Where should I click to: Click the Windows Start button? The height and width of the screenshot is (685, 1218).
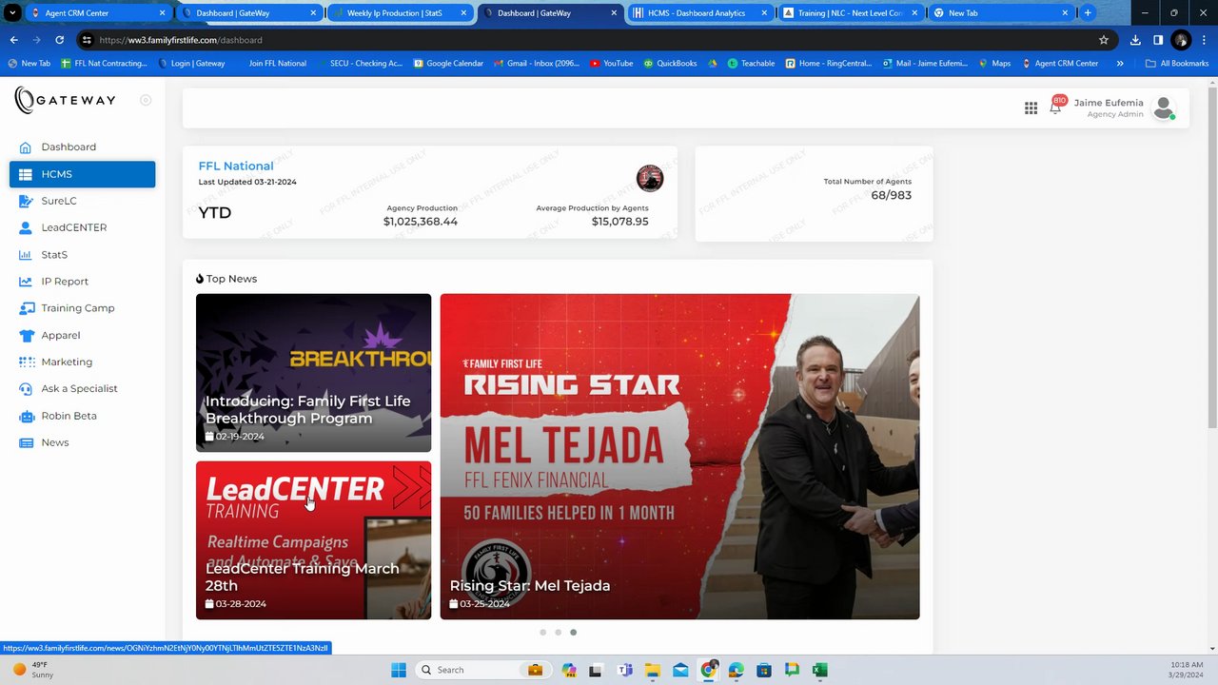(x=398, y=670)
